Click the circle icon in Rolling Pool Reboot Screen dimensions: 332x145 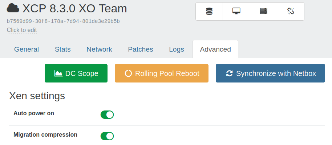tap(128, 73)
